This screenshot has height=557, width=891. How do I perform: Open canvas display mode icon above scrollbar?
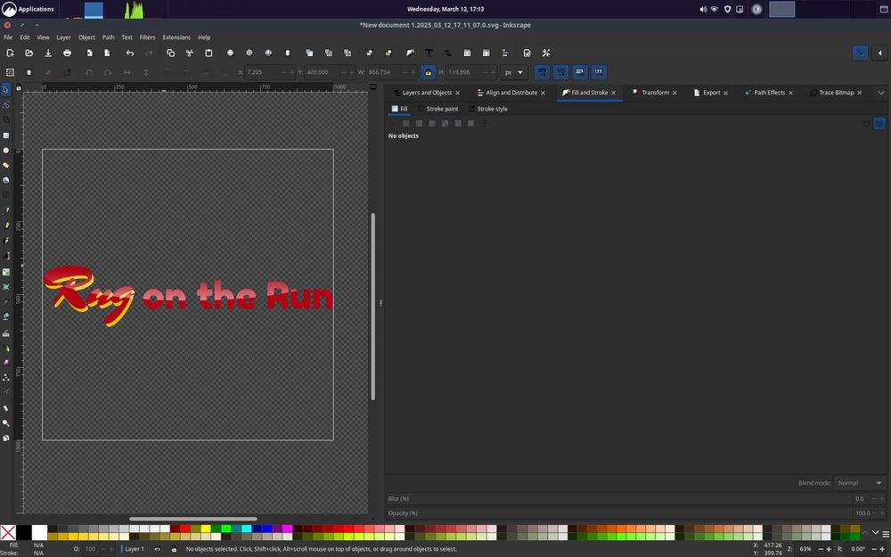tap(373, 87)
